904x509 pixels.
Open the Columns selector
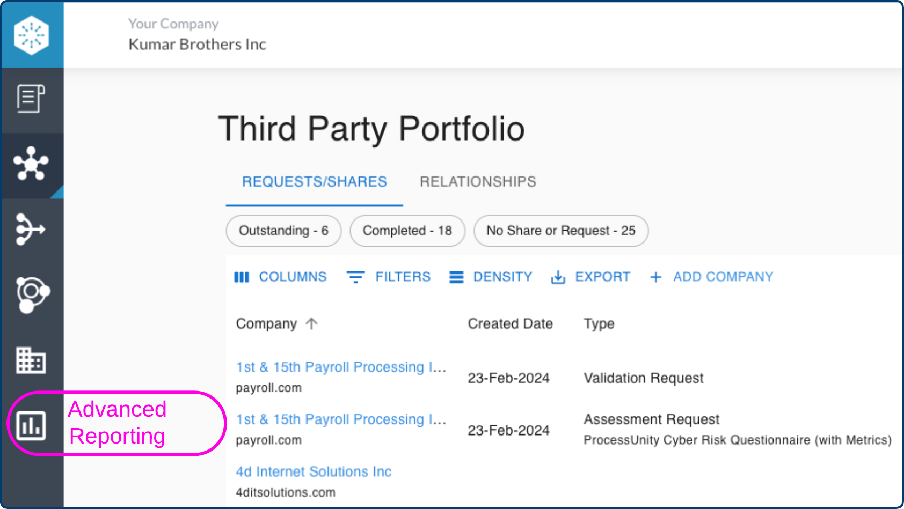click(281, 277)
